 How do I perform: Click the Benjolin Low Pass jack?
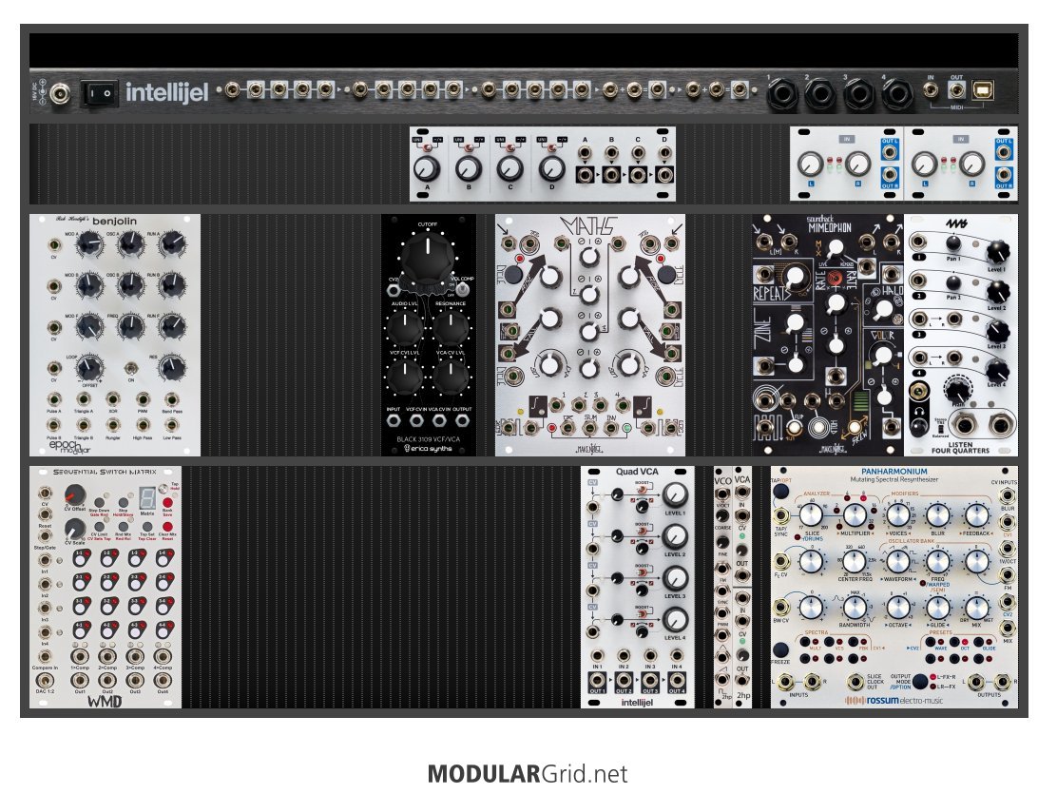pos(172,425)
